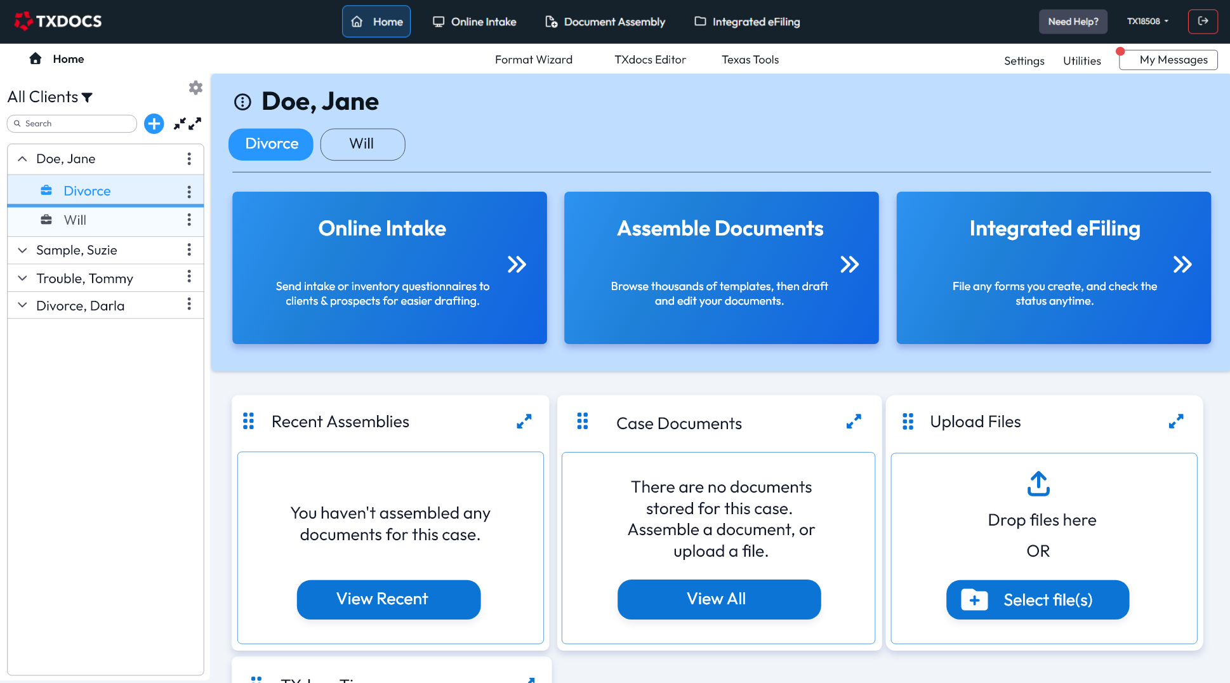Expand the Trouble, Tommy client row

pos(22,278)
